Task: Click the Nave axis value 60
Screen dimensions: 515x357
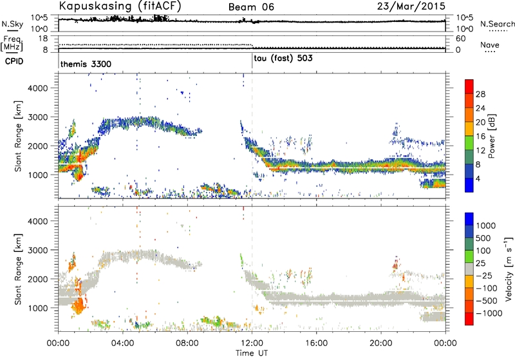Action: tap(460, 39)
